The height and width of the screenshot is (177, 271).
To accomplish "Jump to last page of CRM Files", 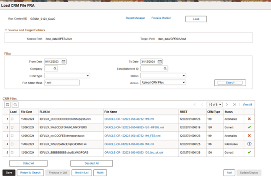I will [x=234, y=104].
